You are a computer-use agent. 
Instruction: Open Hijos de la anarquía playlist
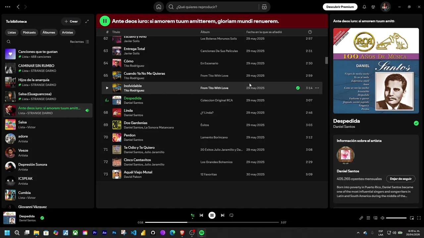(48, 82)
